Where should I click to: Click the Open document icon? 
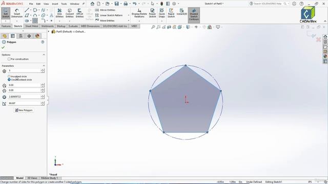click(107, 4)
